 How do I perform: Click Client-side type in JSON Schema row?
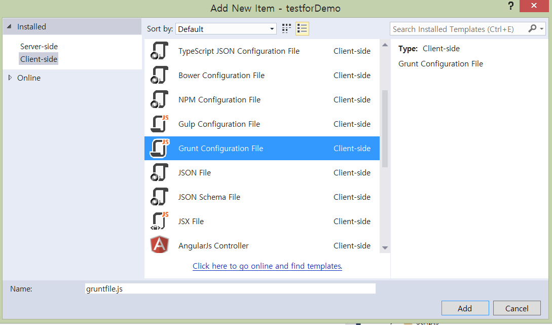click(352, 197)
